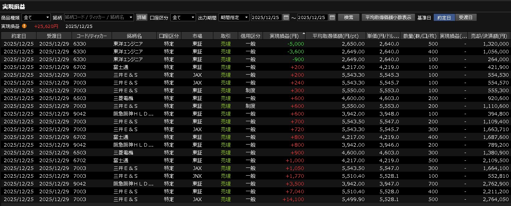Click sort arrow on 実現損益(円) column
The height and width of the screenshot is (206, 511).
click(303, 34)
